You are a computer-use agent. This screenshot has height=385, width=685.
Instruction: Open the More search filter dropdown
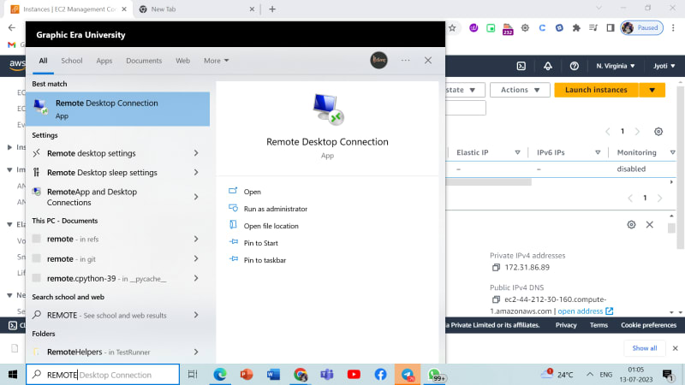[217, 61]
